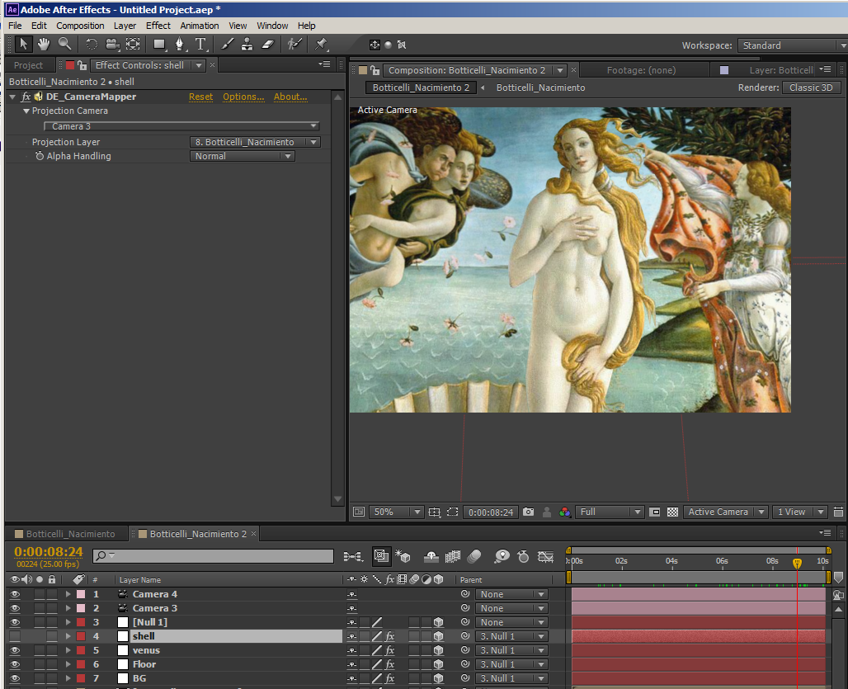Viewport: 848px width, 689px height.
Task: Select the Eraser tool
Action: point(268,45)
